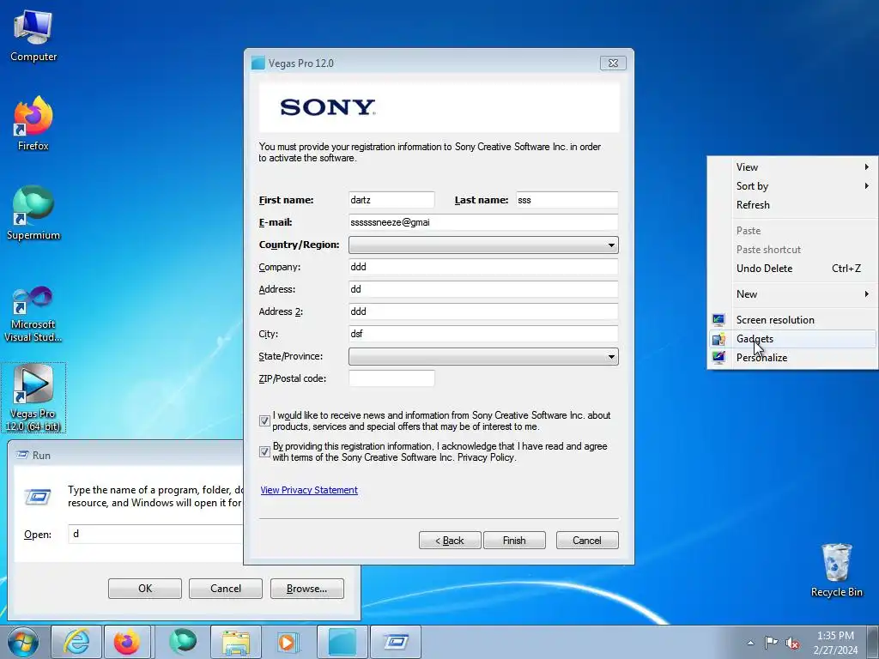
Task: Expand the Sort by submenu
Action: click(792, 186)
